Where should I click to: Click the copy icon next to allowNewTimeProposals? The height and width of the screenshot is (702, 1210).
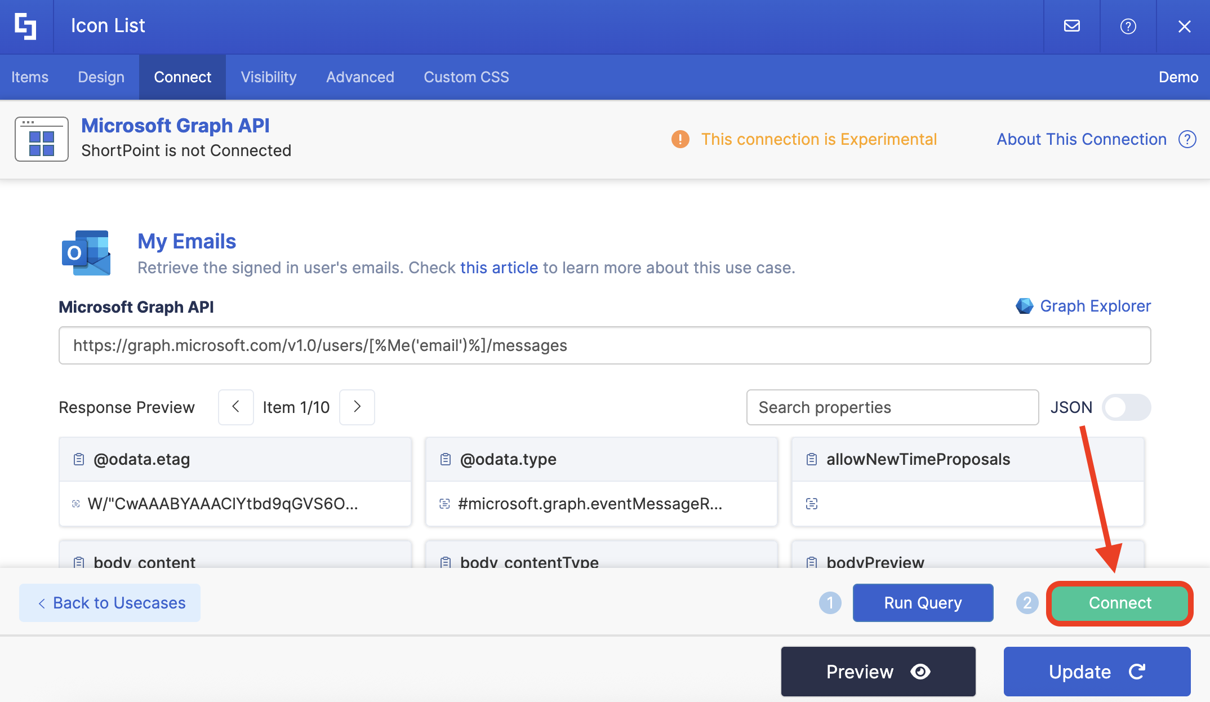[x=812, y=459]
